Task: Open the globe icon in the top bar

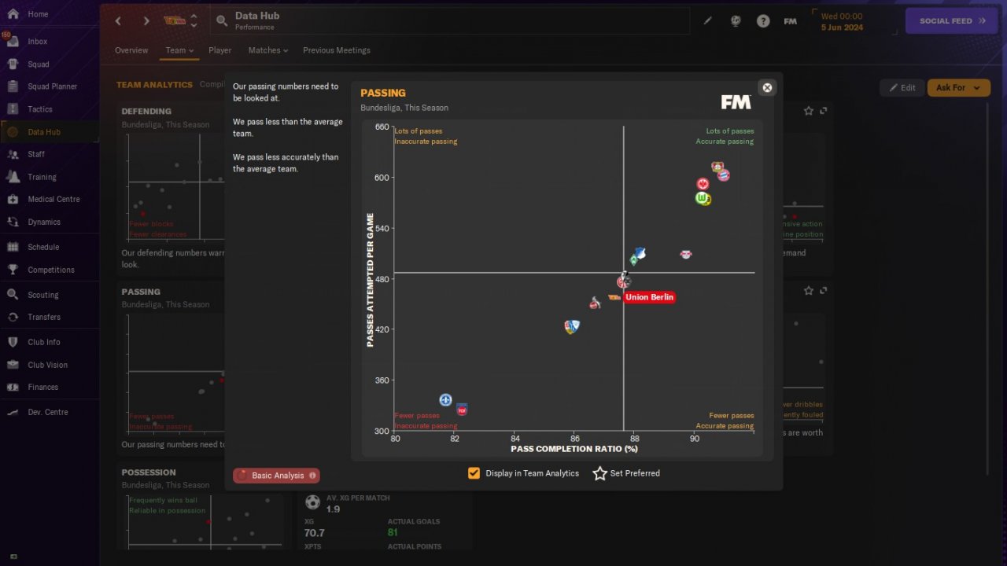Action: tap(736, 21)
